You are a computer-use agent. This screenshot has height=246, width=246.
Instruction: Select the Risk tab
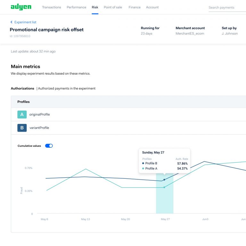(95, 7)
